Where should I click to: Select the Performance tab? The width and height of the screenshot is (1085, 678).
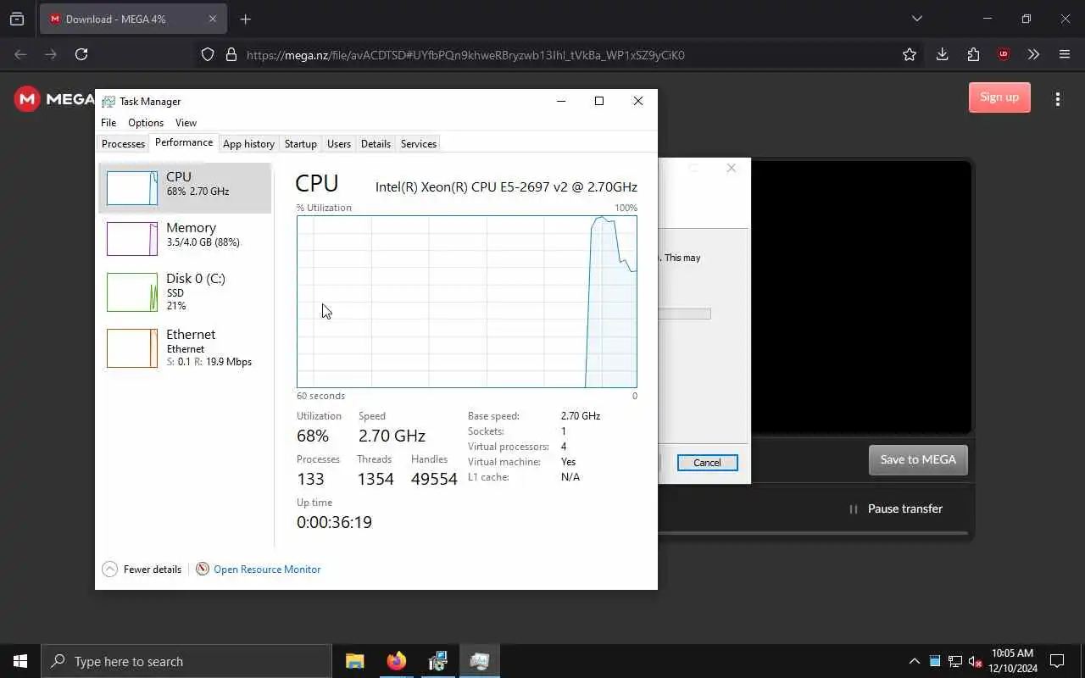(184, 142)
